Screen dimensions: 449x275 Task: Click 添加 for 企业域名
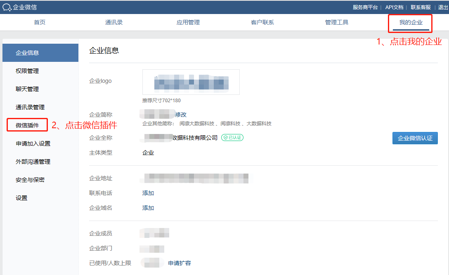pyautogui.click(x=148, y=208)
